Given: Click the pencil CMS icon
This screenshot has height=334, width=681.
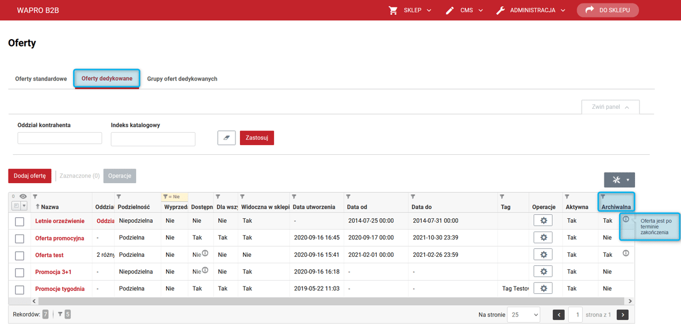Looking at the screenshot, I should pyautogui.click(x=450, y=10).
